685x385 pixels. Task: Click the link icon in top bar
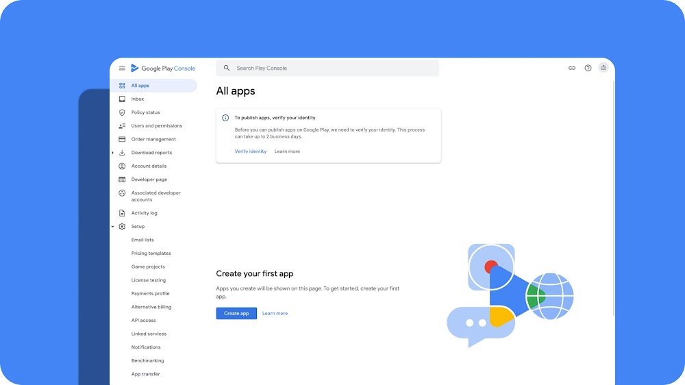572,69
